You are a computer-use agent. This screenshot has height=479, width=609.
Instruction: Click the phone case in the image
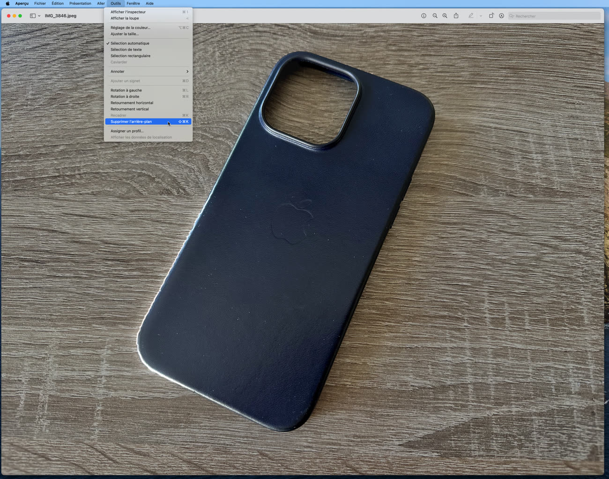(x=286, y=241)
